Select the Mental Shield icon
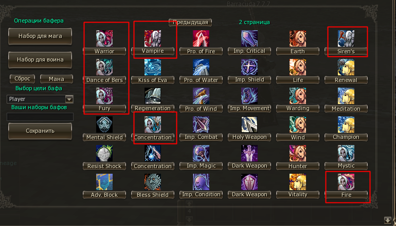 point(104,125)
